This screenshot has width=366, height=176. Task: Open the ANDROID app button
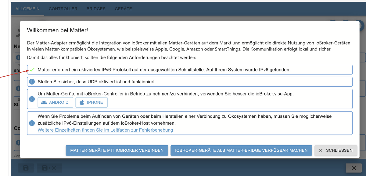click(x=56, y=102)
